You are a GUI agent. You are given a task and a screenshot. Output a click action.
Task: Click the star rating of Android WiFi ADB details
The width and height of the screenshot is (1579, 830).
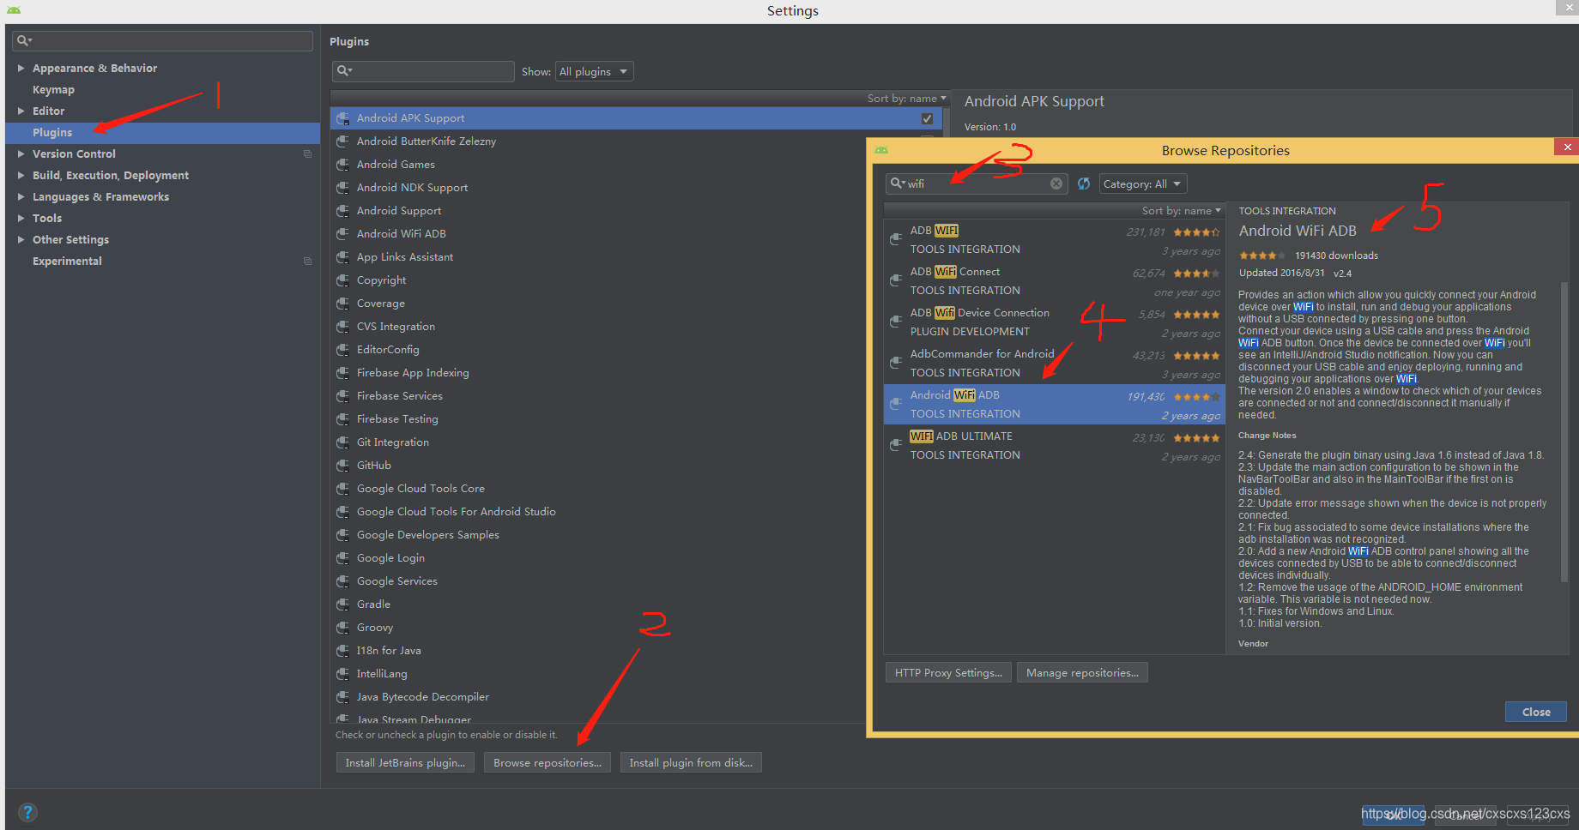[1261, 256]
